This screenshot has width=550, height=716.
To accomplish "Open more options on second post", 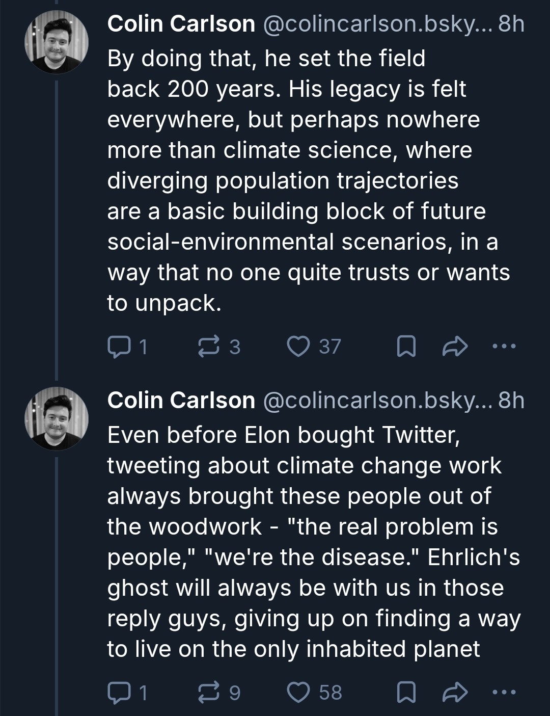I will click(504, 693).
